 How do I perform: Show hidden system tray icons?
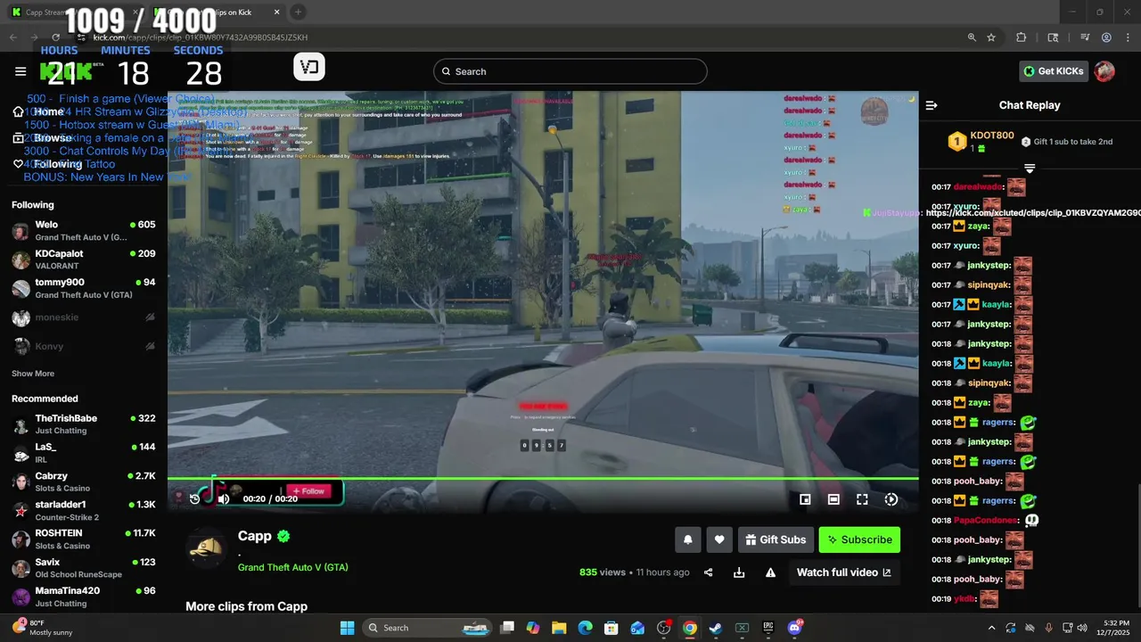pyautogui.click(x=991, y=628)
